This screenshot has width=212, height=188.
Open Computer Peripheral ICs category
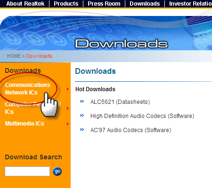point(33,108)
